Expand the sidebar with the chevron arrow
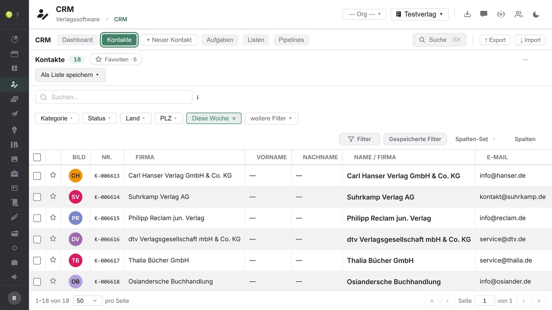 (x=18, y=14)
